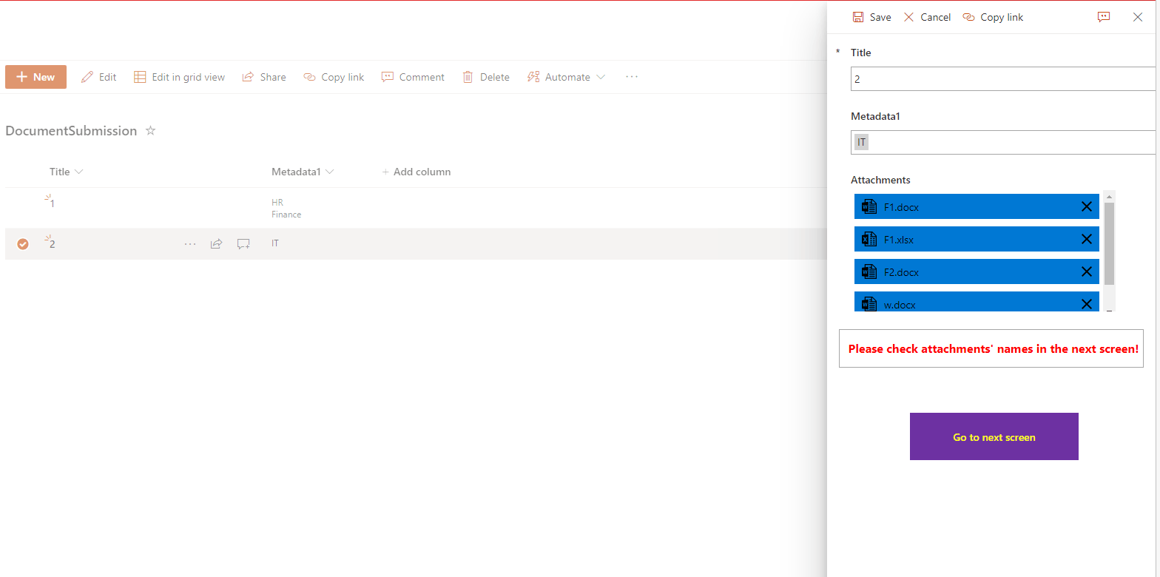Click the HR value in row 1

tap(277, 203)
